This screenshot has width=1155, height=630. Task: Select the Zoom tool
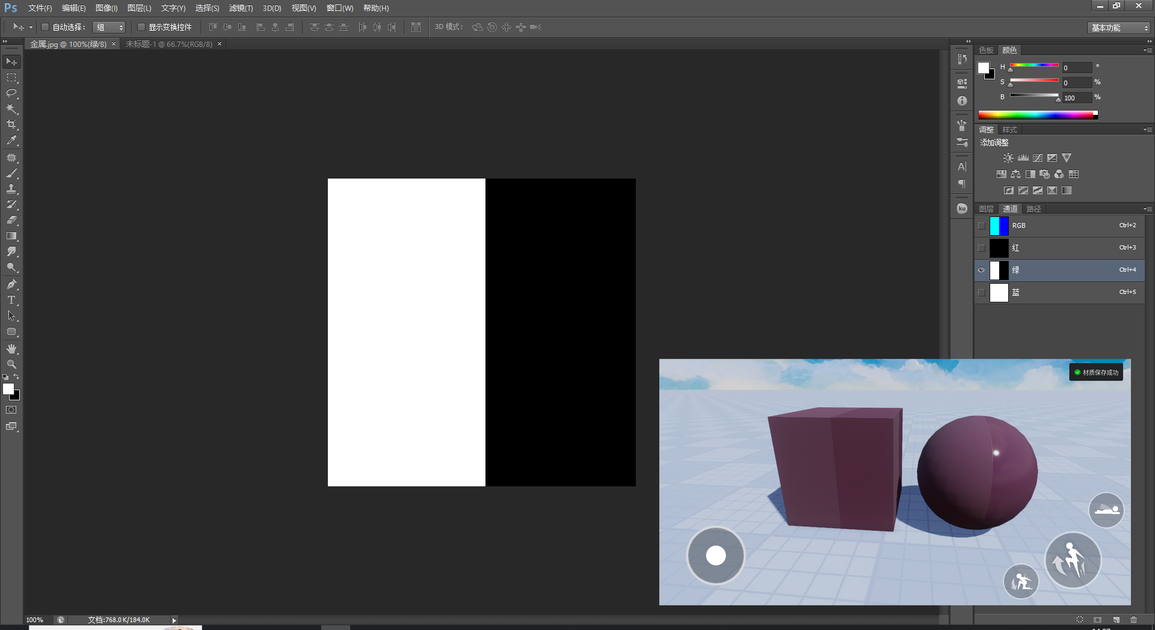11,364
